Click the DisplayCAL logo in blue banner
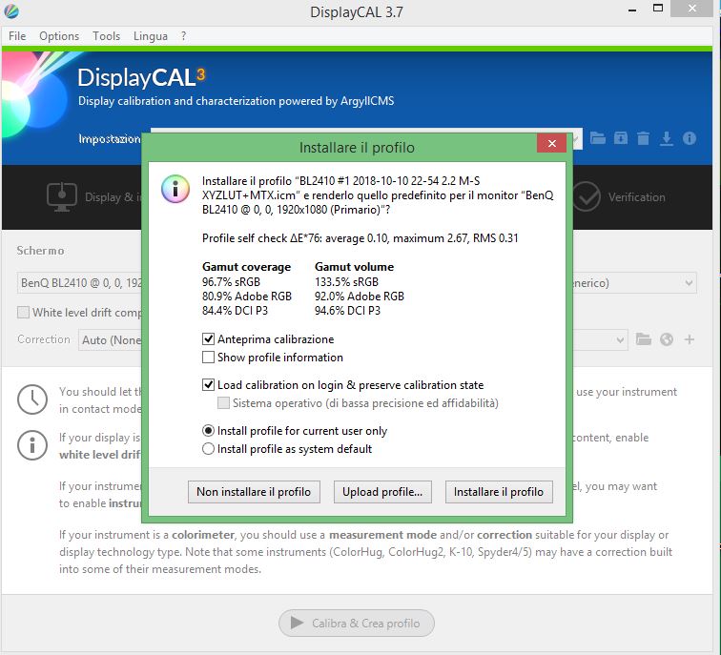Viewport: 721px width, 655px height. 141,77
